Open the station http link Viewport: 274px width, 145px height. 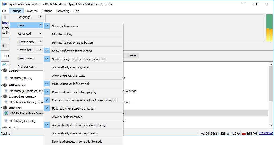(x=5, y=22)
